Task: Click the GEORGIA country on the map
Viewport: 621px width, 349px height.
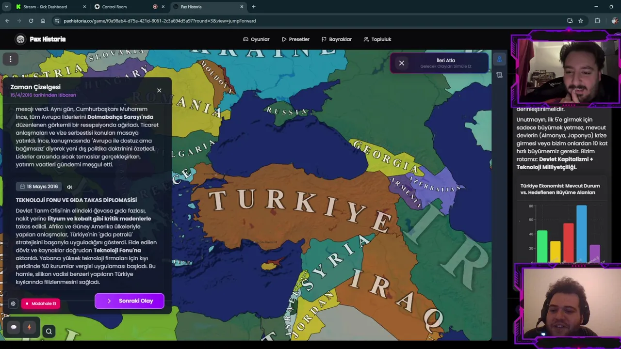Action: (387, 157)
